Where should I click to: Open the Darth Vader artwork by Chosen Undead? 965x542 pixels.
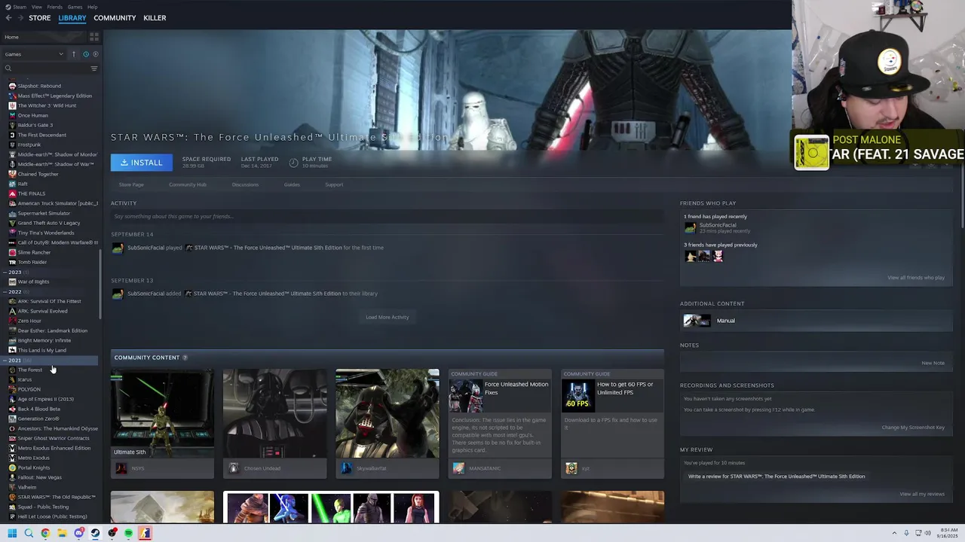tap(275, 413)
